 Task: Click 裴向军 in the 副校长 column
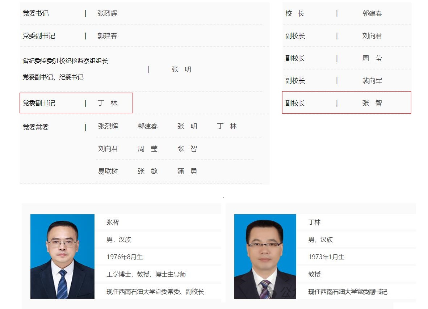point(372,81)
